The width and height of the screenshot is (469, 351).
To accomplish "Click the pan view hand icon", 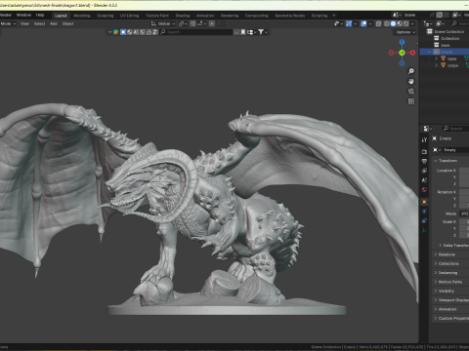I will [x=411, y=81].
